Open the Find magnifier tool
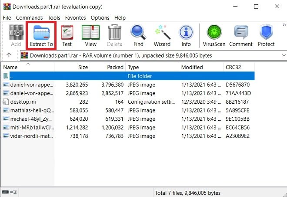This screenshot has height=197, width=287. pos(138,36)
